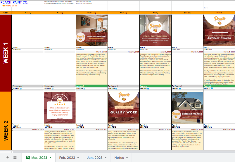Select the March 3, 2023 date cell
The image size is (235, 162).
[155, 52]
